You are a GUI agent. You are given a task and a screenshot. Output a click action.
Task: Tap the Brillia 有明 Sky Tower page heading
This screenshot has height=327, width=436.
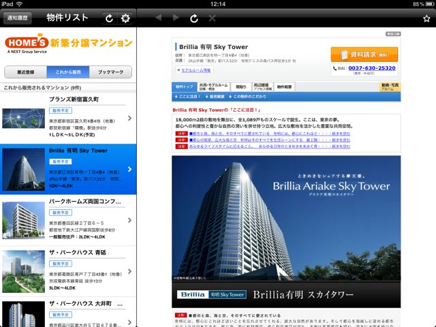(x=213, y=47)
